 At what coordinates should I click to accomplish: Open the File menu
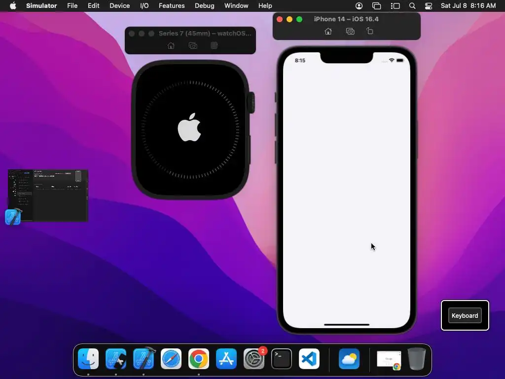point(72,5)
